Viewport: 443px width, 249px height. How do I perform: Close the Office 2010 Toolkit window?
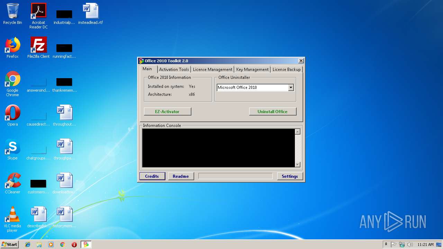(x=301, y=61)
